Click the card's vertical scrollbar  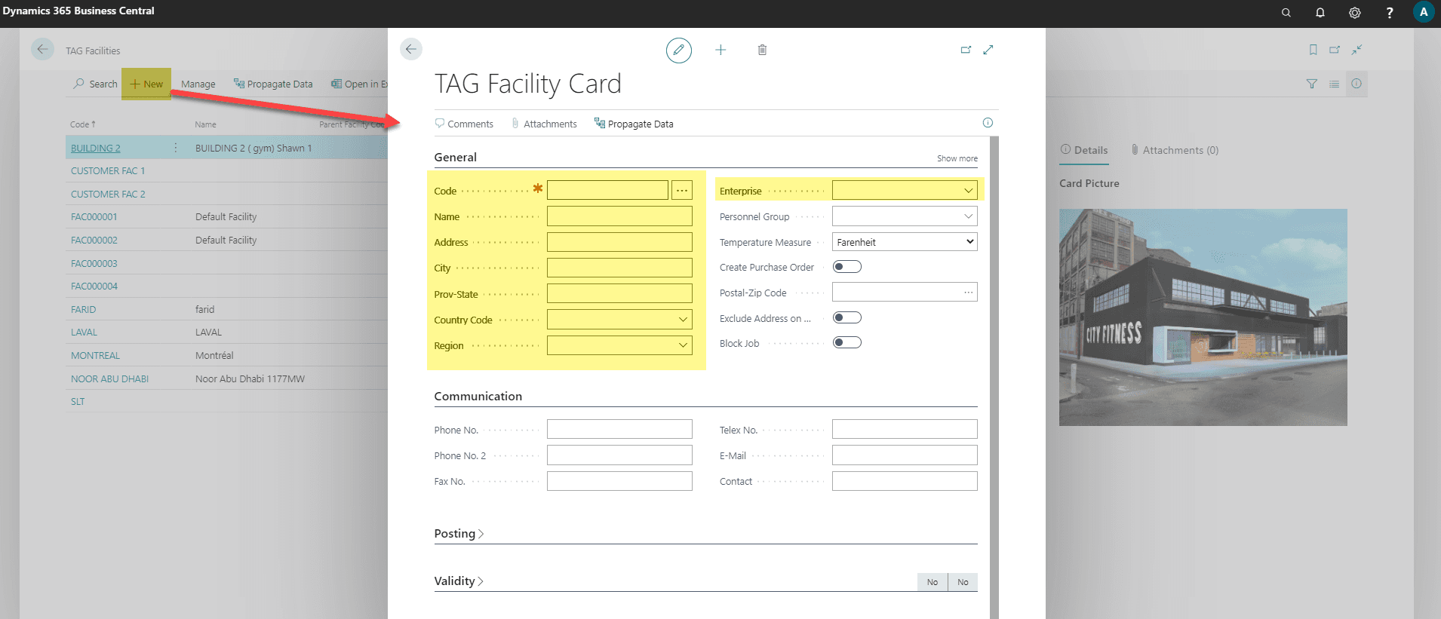[994, 377]
